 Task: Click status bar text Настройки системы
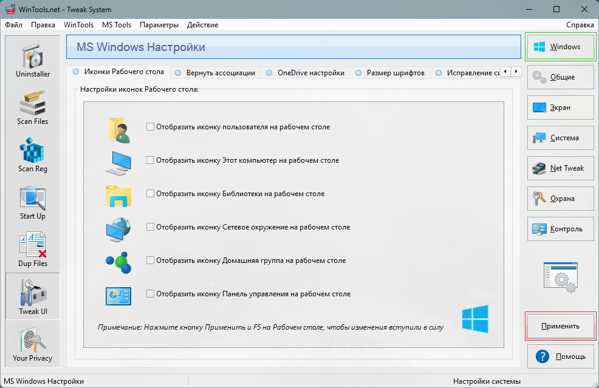(487, 381)
